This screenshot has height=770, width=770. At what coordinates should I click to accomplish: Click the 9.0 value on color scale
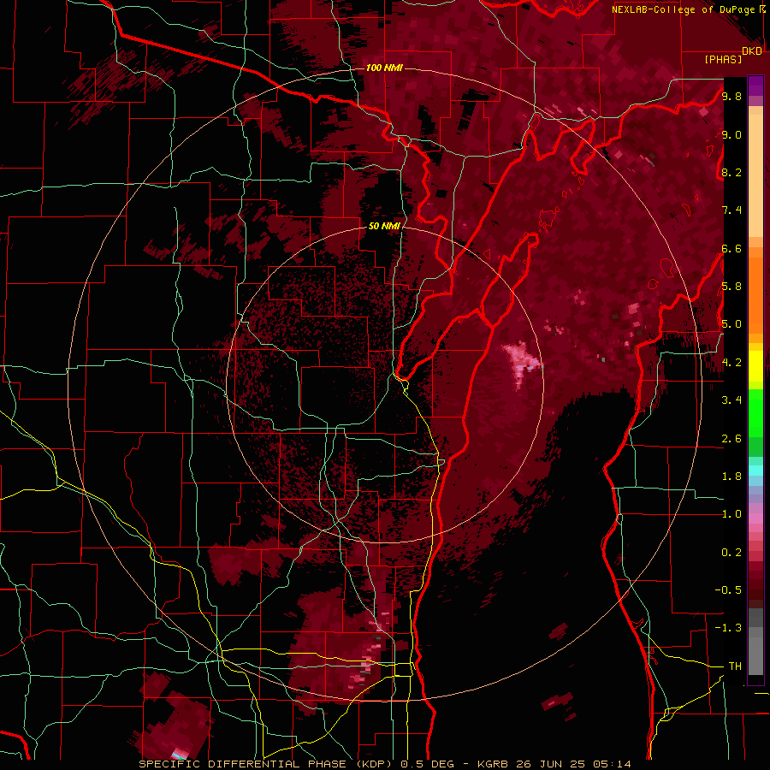(x=731, y=134)
